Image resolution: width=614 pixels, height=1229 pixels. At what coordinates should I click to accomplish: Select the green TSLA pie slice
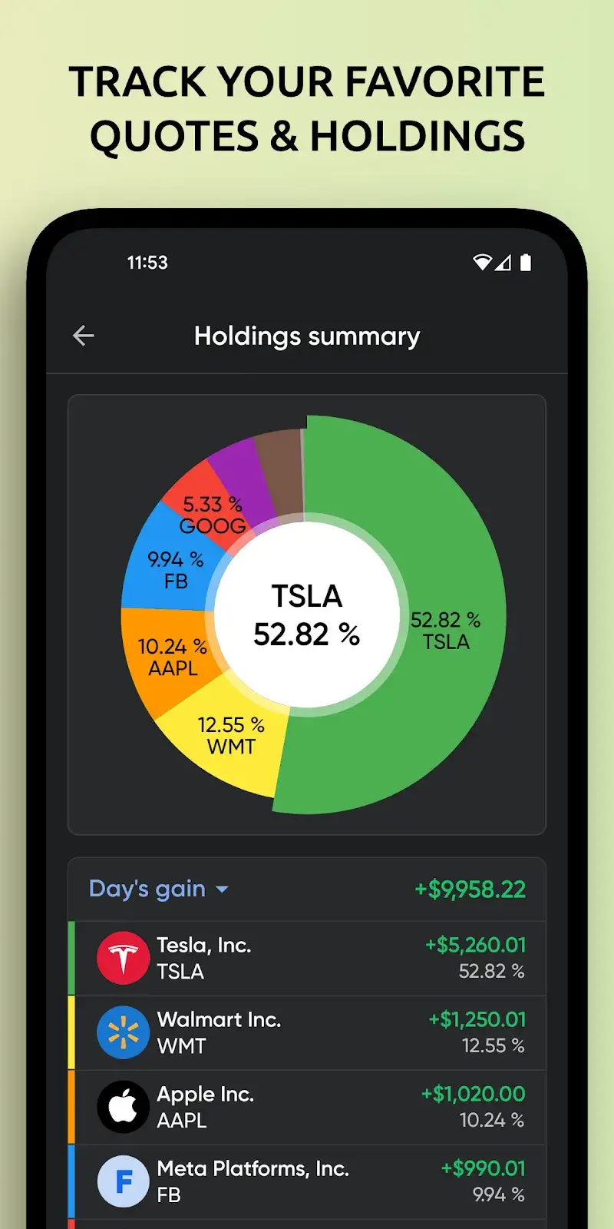453,630
